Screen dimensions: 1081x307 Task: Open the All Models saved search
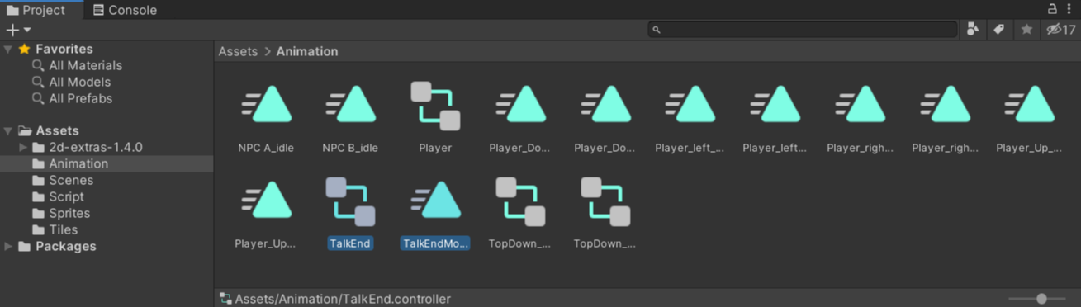(79, 83)
